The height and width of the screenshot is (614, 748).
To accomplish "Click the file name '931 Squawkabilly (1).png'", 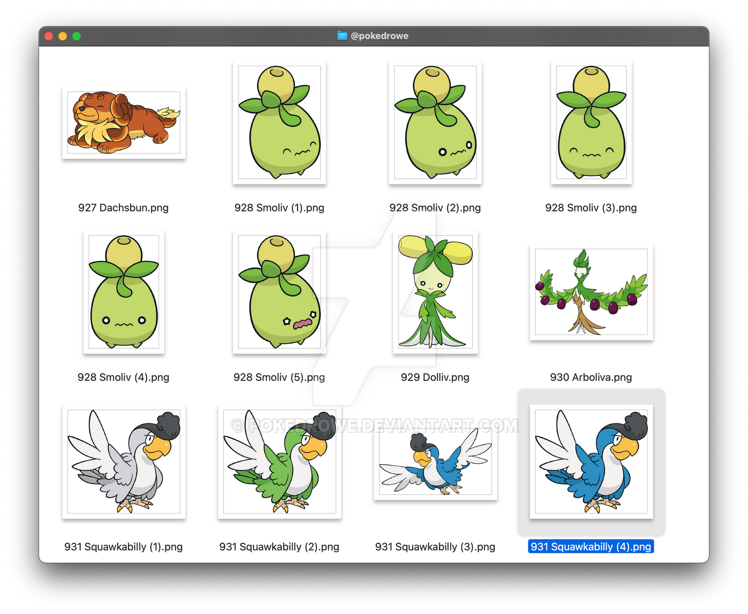I will [x=123, y=547].
